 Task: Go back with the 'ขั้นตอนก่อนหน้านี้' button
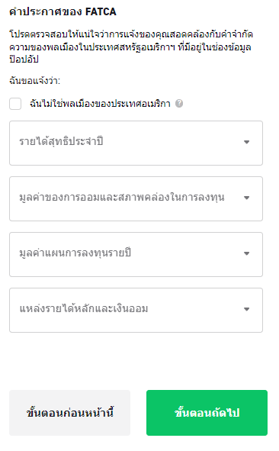70,413
